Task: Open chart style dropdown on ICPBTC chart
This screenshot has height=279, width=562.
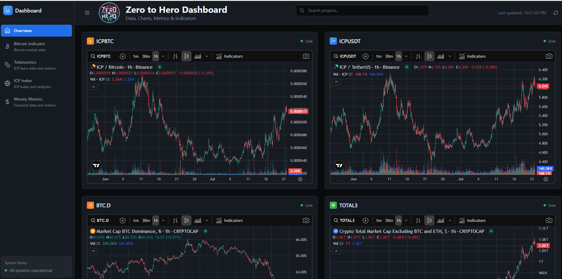Action: [x=207, y=56]
